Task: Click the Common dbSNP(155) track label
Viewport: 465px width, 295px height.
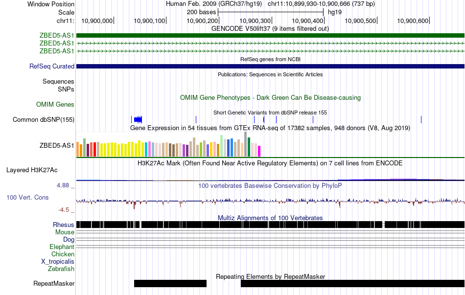Action: (x=43, y=119)
